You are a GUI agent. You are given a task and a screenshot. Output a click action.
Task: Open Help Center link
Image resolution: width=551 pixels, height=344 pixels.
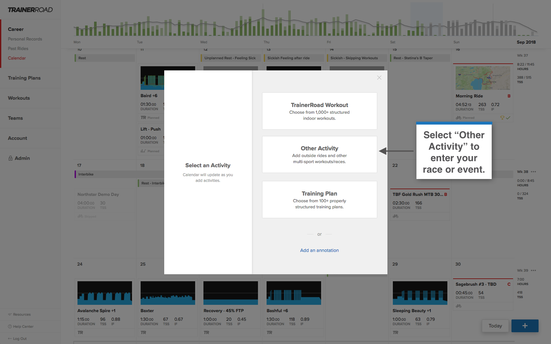[x=21, y=326]
